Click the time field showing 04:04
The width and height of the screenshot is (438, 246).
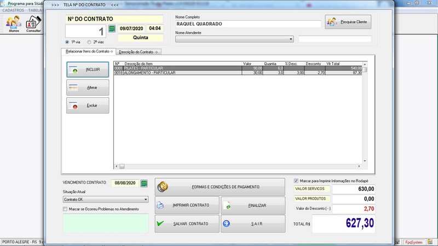point(155,28)
